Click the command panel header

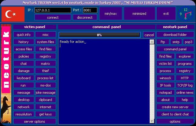(x=107, y=27)
